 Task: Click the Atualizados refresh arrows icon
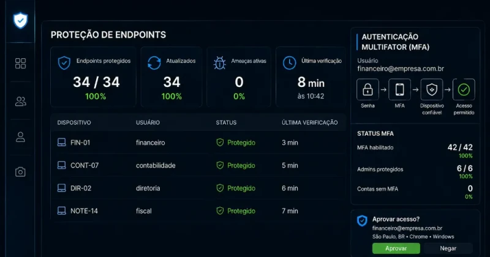click(154, 63)
